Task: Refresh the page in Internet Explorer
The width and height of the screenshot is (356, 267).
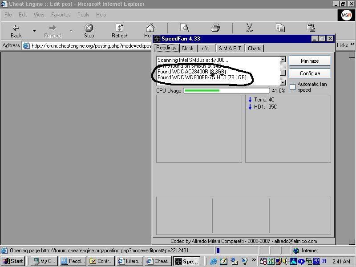Action: [x=120, y=31]
